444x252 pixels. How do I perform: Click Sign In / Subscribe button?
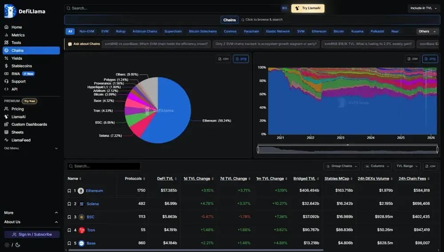coord(32,234)
